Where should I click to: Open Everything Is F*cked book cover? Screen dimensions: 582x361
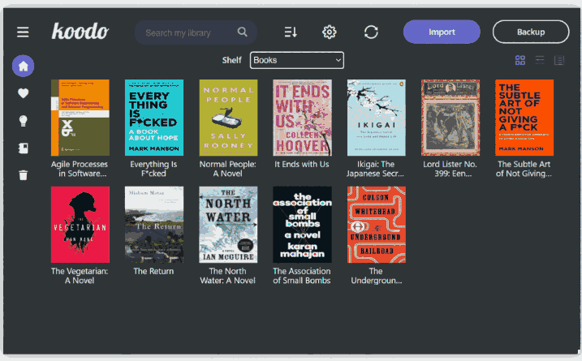point(154,118)
